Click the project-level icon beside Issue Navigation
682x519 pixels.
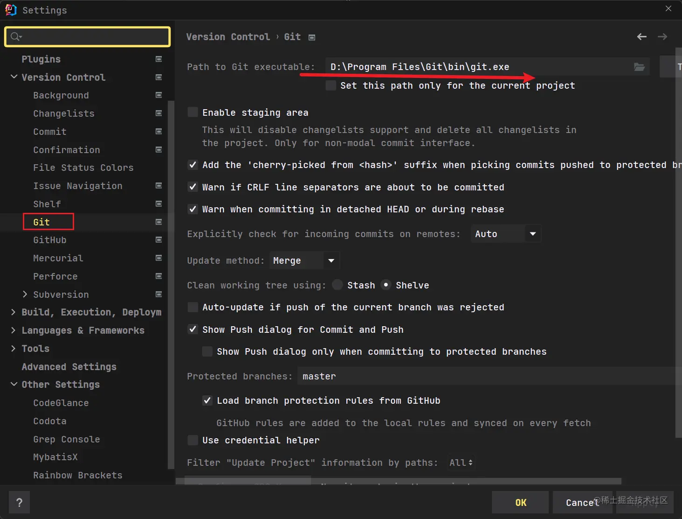pos(158,186)
